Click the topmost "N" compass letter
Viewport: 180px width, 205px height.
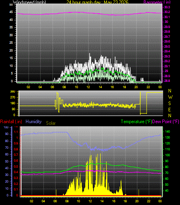point(170,91)
